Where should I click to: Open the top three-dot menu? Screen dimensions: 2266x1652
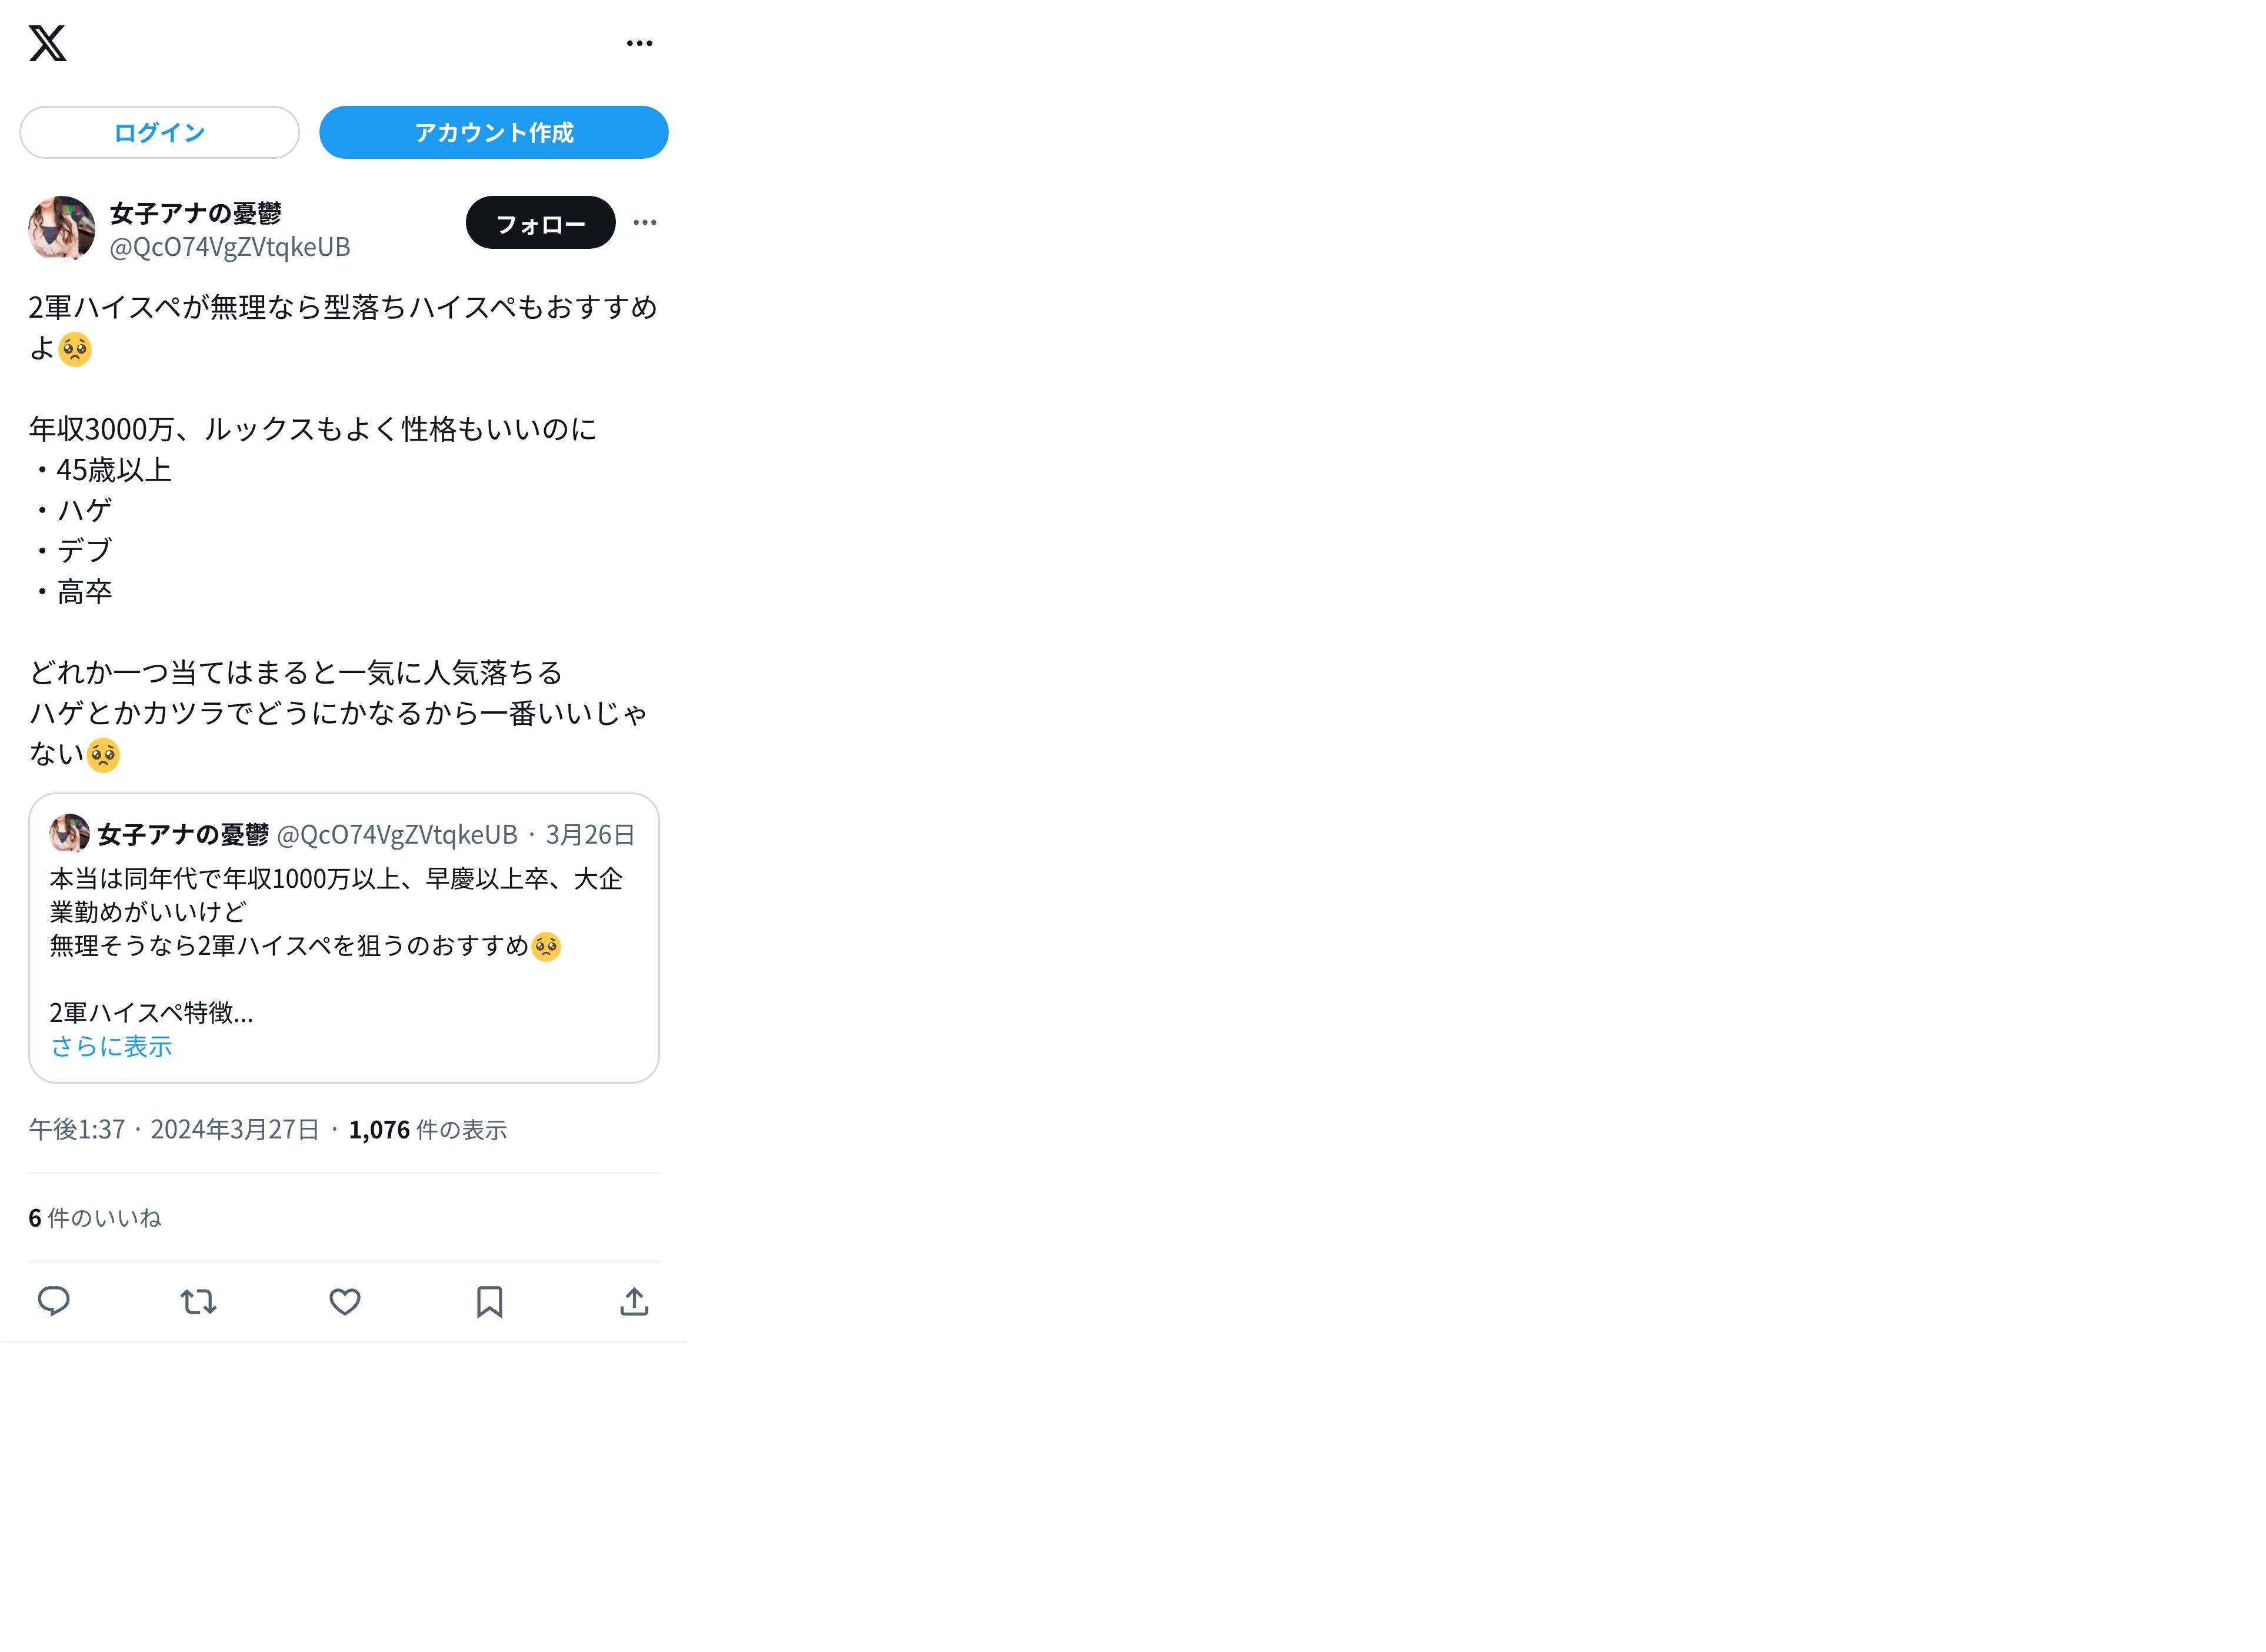click(639, 43)
